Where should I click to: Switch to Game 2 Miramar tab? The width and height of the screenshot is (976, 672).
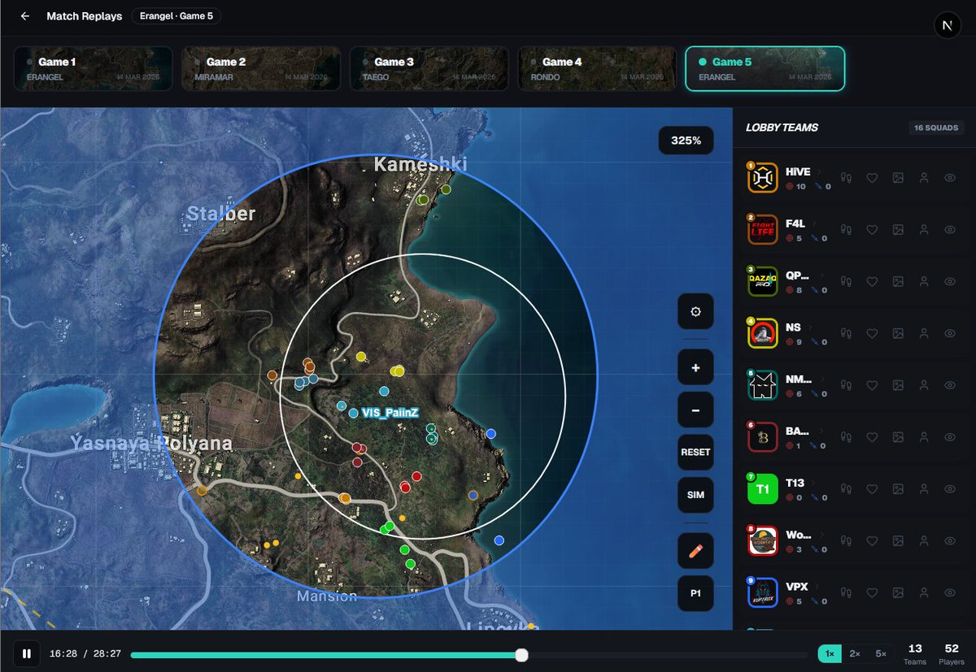(261, 68)
